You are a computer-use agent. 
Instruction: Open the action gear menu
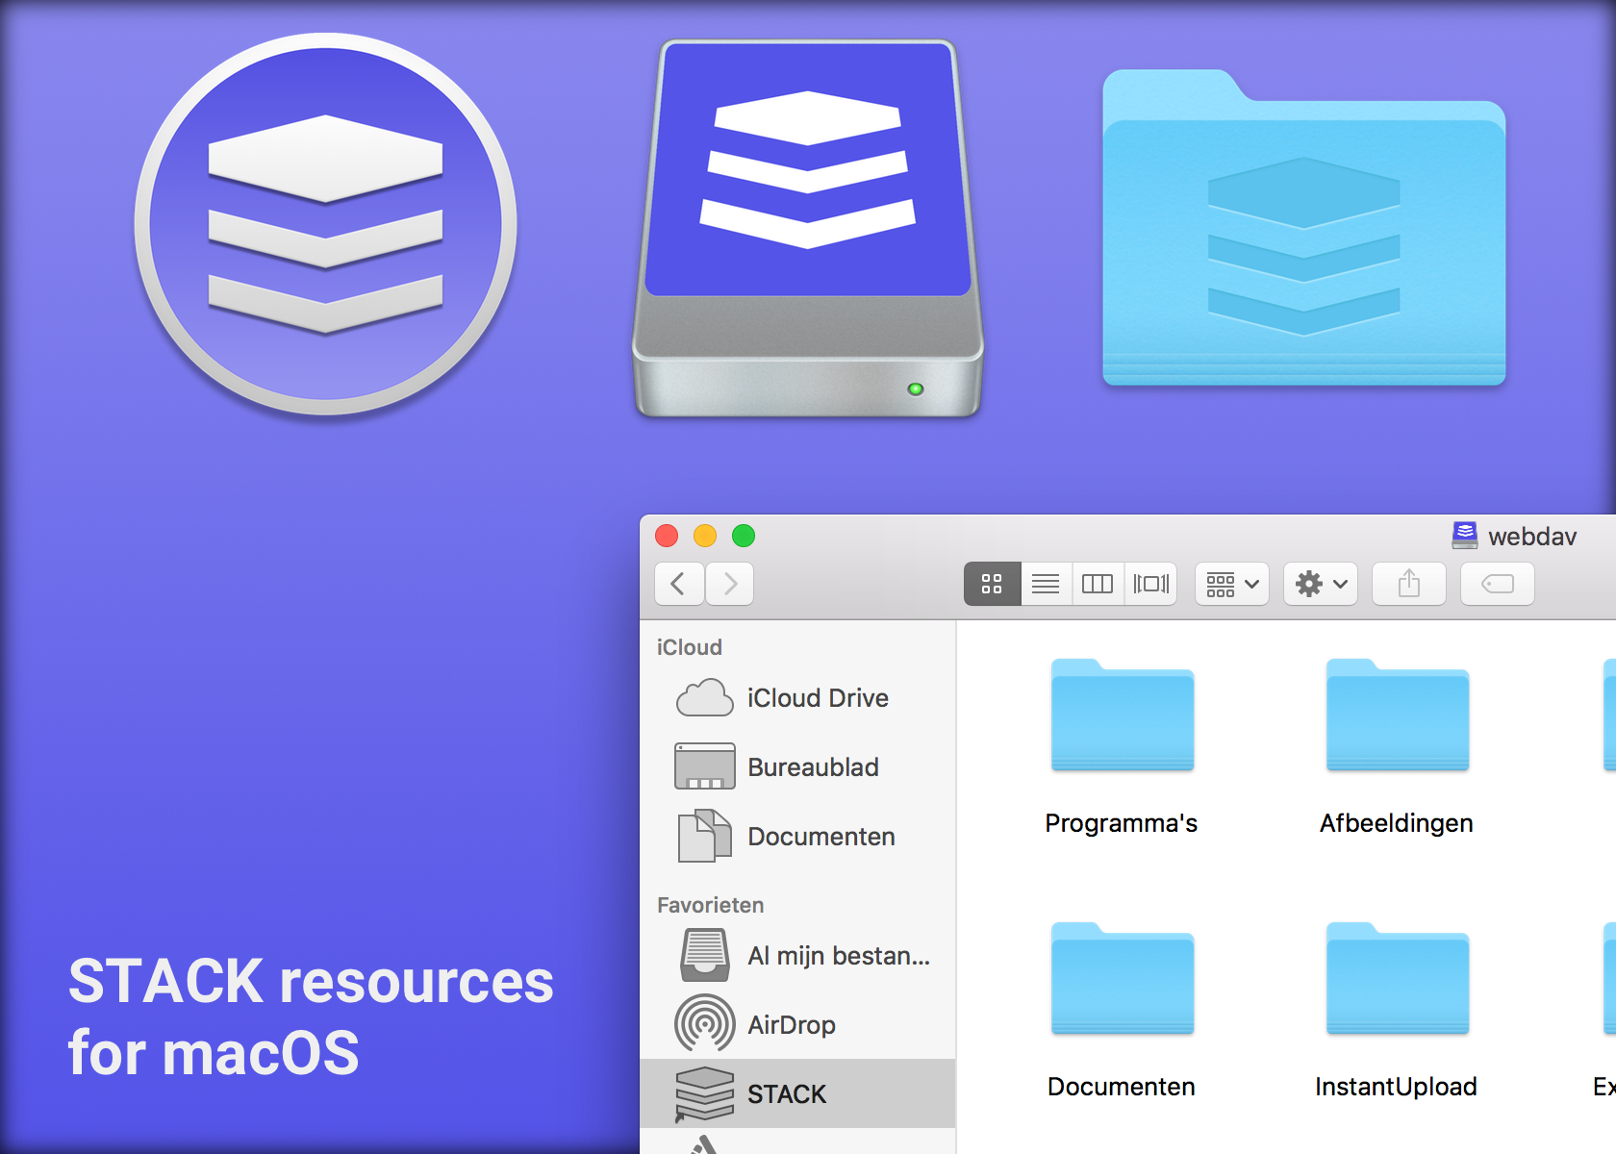pos(1320,584)
